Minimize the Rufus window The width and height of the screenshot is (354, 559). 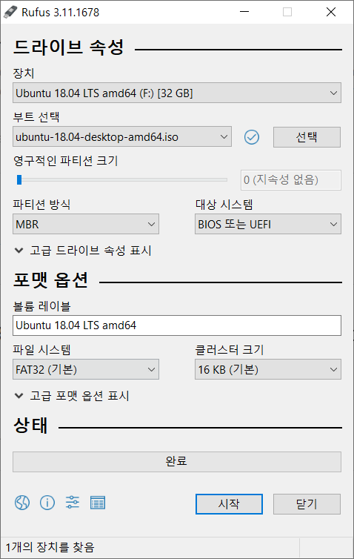pos(244,12)
